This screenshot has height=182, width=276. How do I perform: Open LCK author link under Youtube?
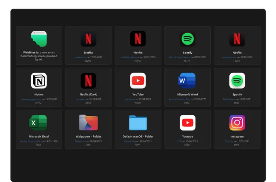click(179, 141)
